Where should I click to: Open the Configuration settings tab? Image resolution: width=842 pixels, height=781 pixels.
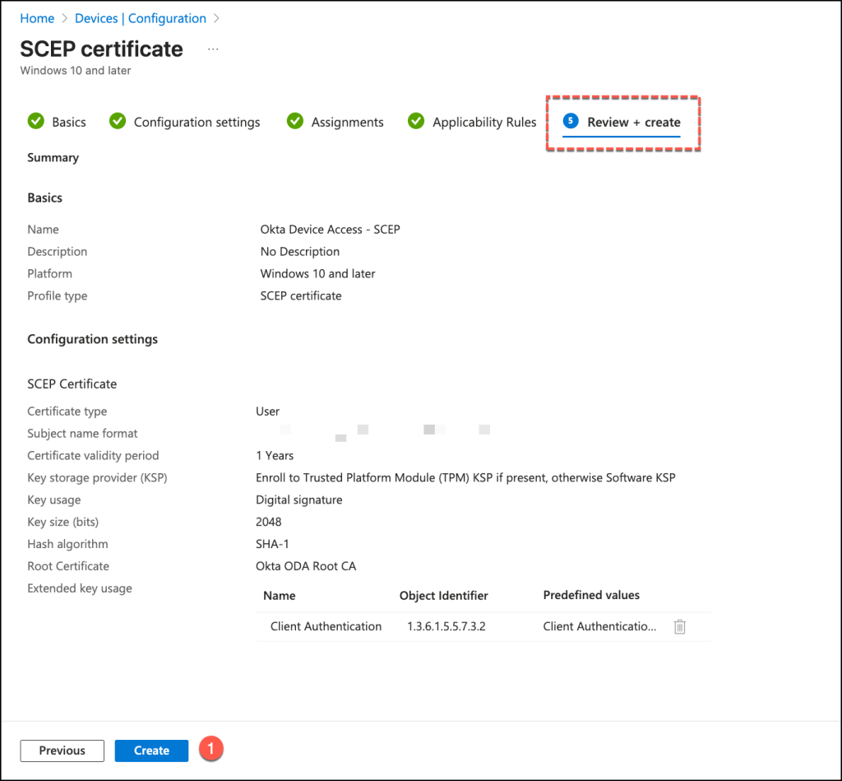(x=197, y=122)
